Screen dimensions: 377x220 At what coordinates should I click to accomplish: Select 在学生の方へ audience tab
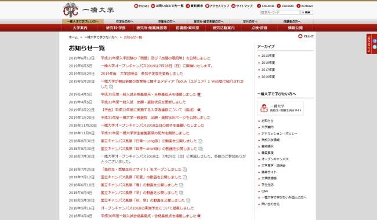125,21
